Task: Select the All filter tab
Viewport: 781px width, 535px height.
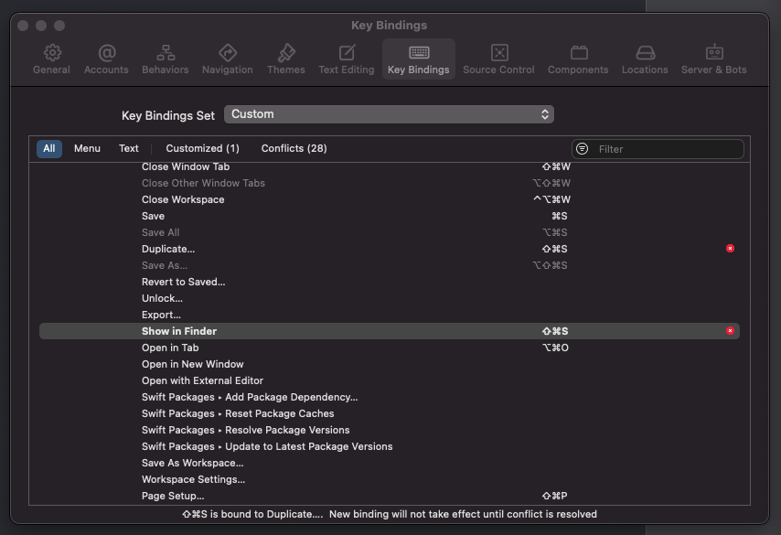Action: click(x=49, y=148)
